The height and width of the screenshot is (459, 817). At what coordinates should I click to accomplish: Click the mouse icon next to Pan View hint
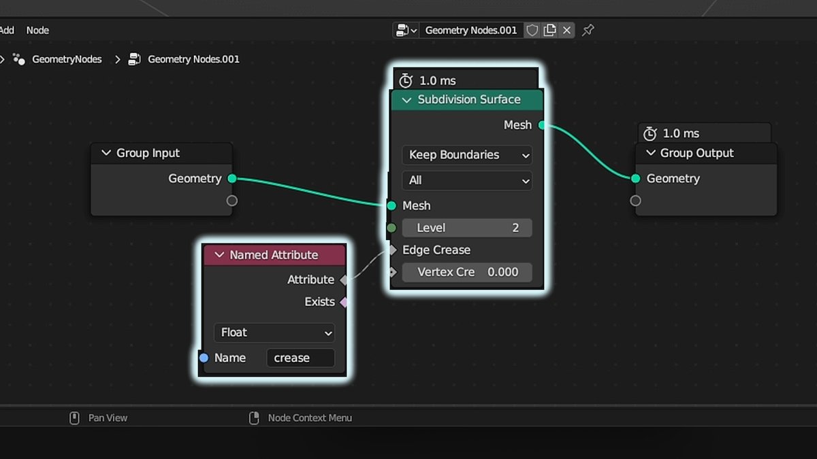pos(74,418)
